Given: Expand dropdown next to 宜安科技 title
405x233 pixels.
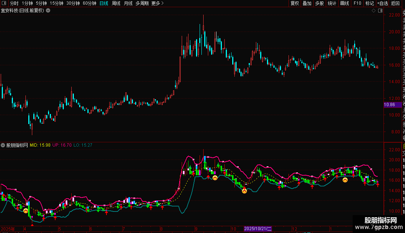Looking at the screenshot, I should tap(48, 11).
